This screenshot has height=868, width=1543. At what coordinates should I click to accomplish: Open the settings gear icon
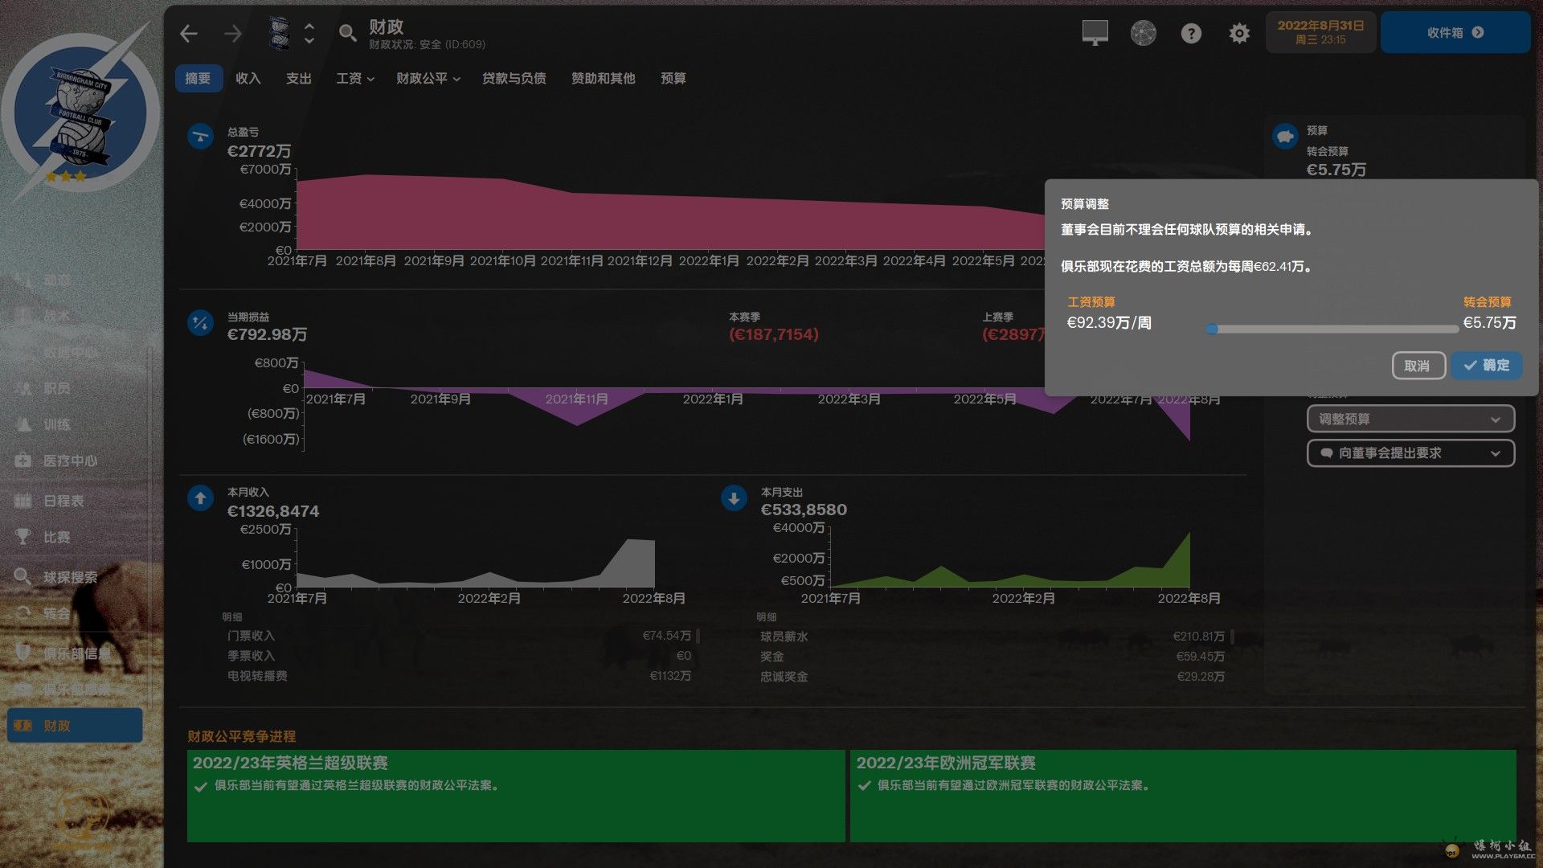tap(1239, 33)
